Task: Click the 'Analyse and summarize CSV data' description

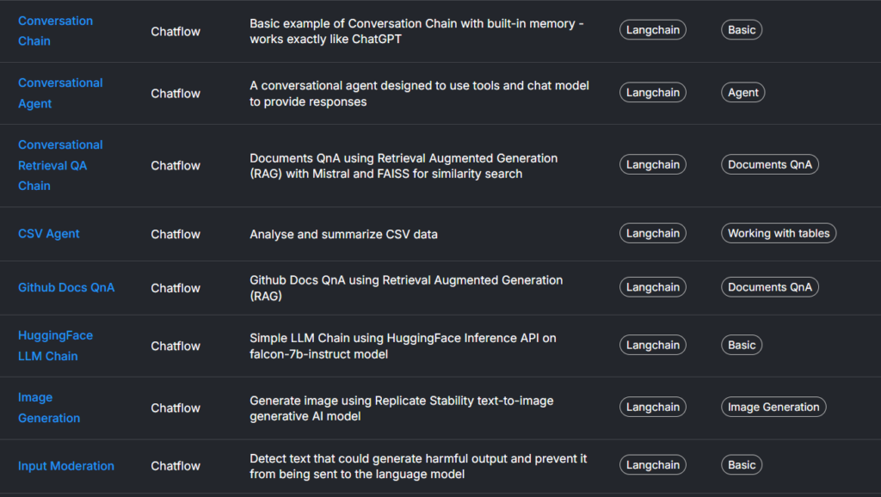Action: [343, 234]
